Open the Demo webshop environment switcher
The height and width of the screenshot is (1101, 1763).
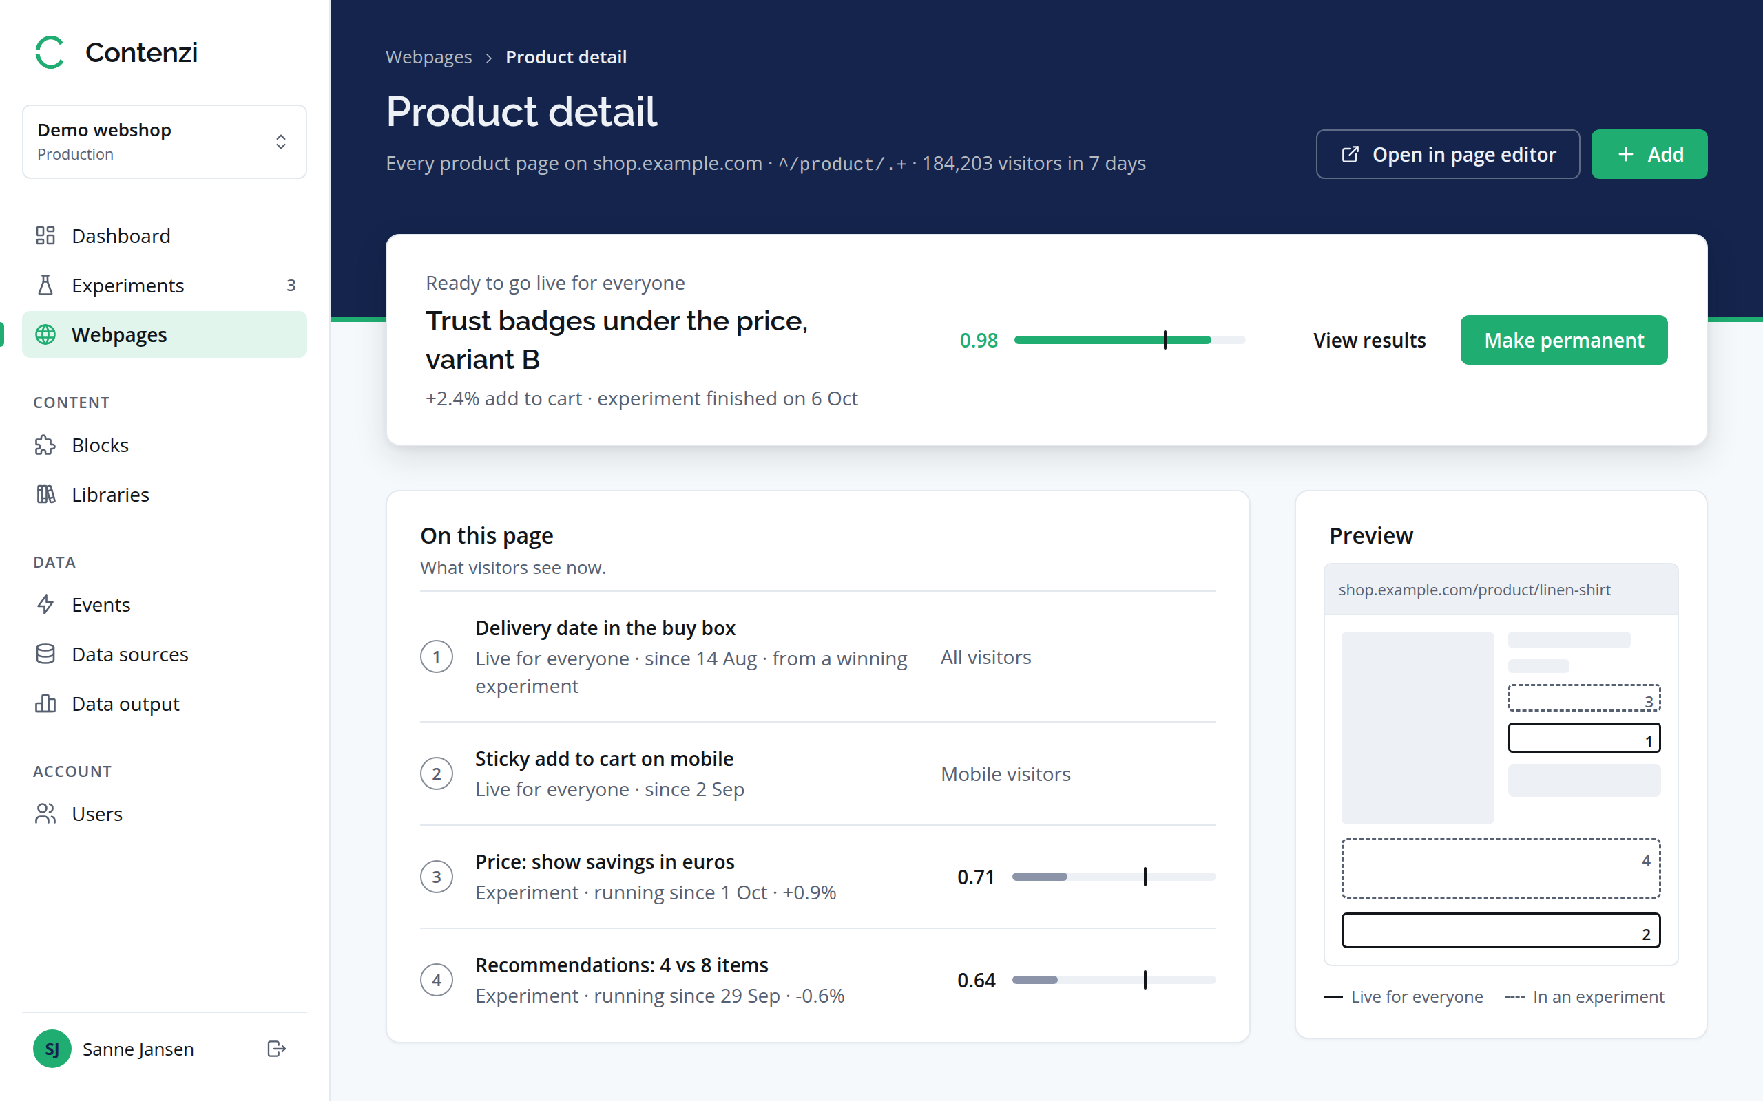[165, 141]
